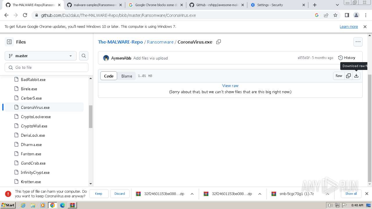This screenshot has height=209, width=372.
Task: Open the master branch dropdown
Action: (41, 56)
